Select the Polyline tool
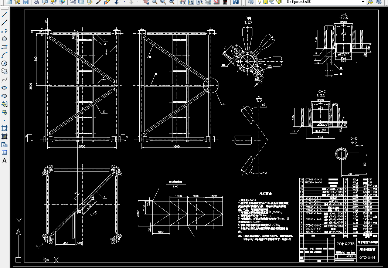The height and width of the screenshot is (268, 388). point(4,31)
